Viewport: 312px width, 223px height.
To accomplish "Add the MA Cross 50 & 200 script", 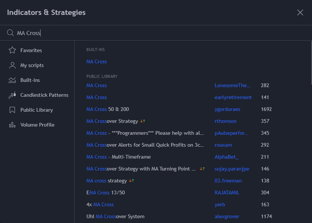I will coord(108,109).
